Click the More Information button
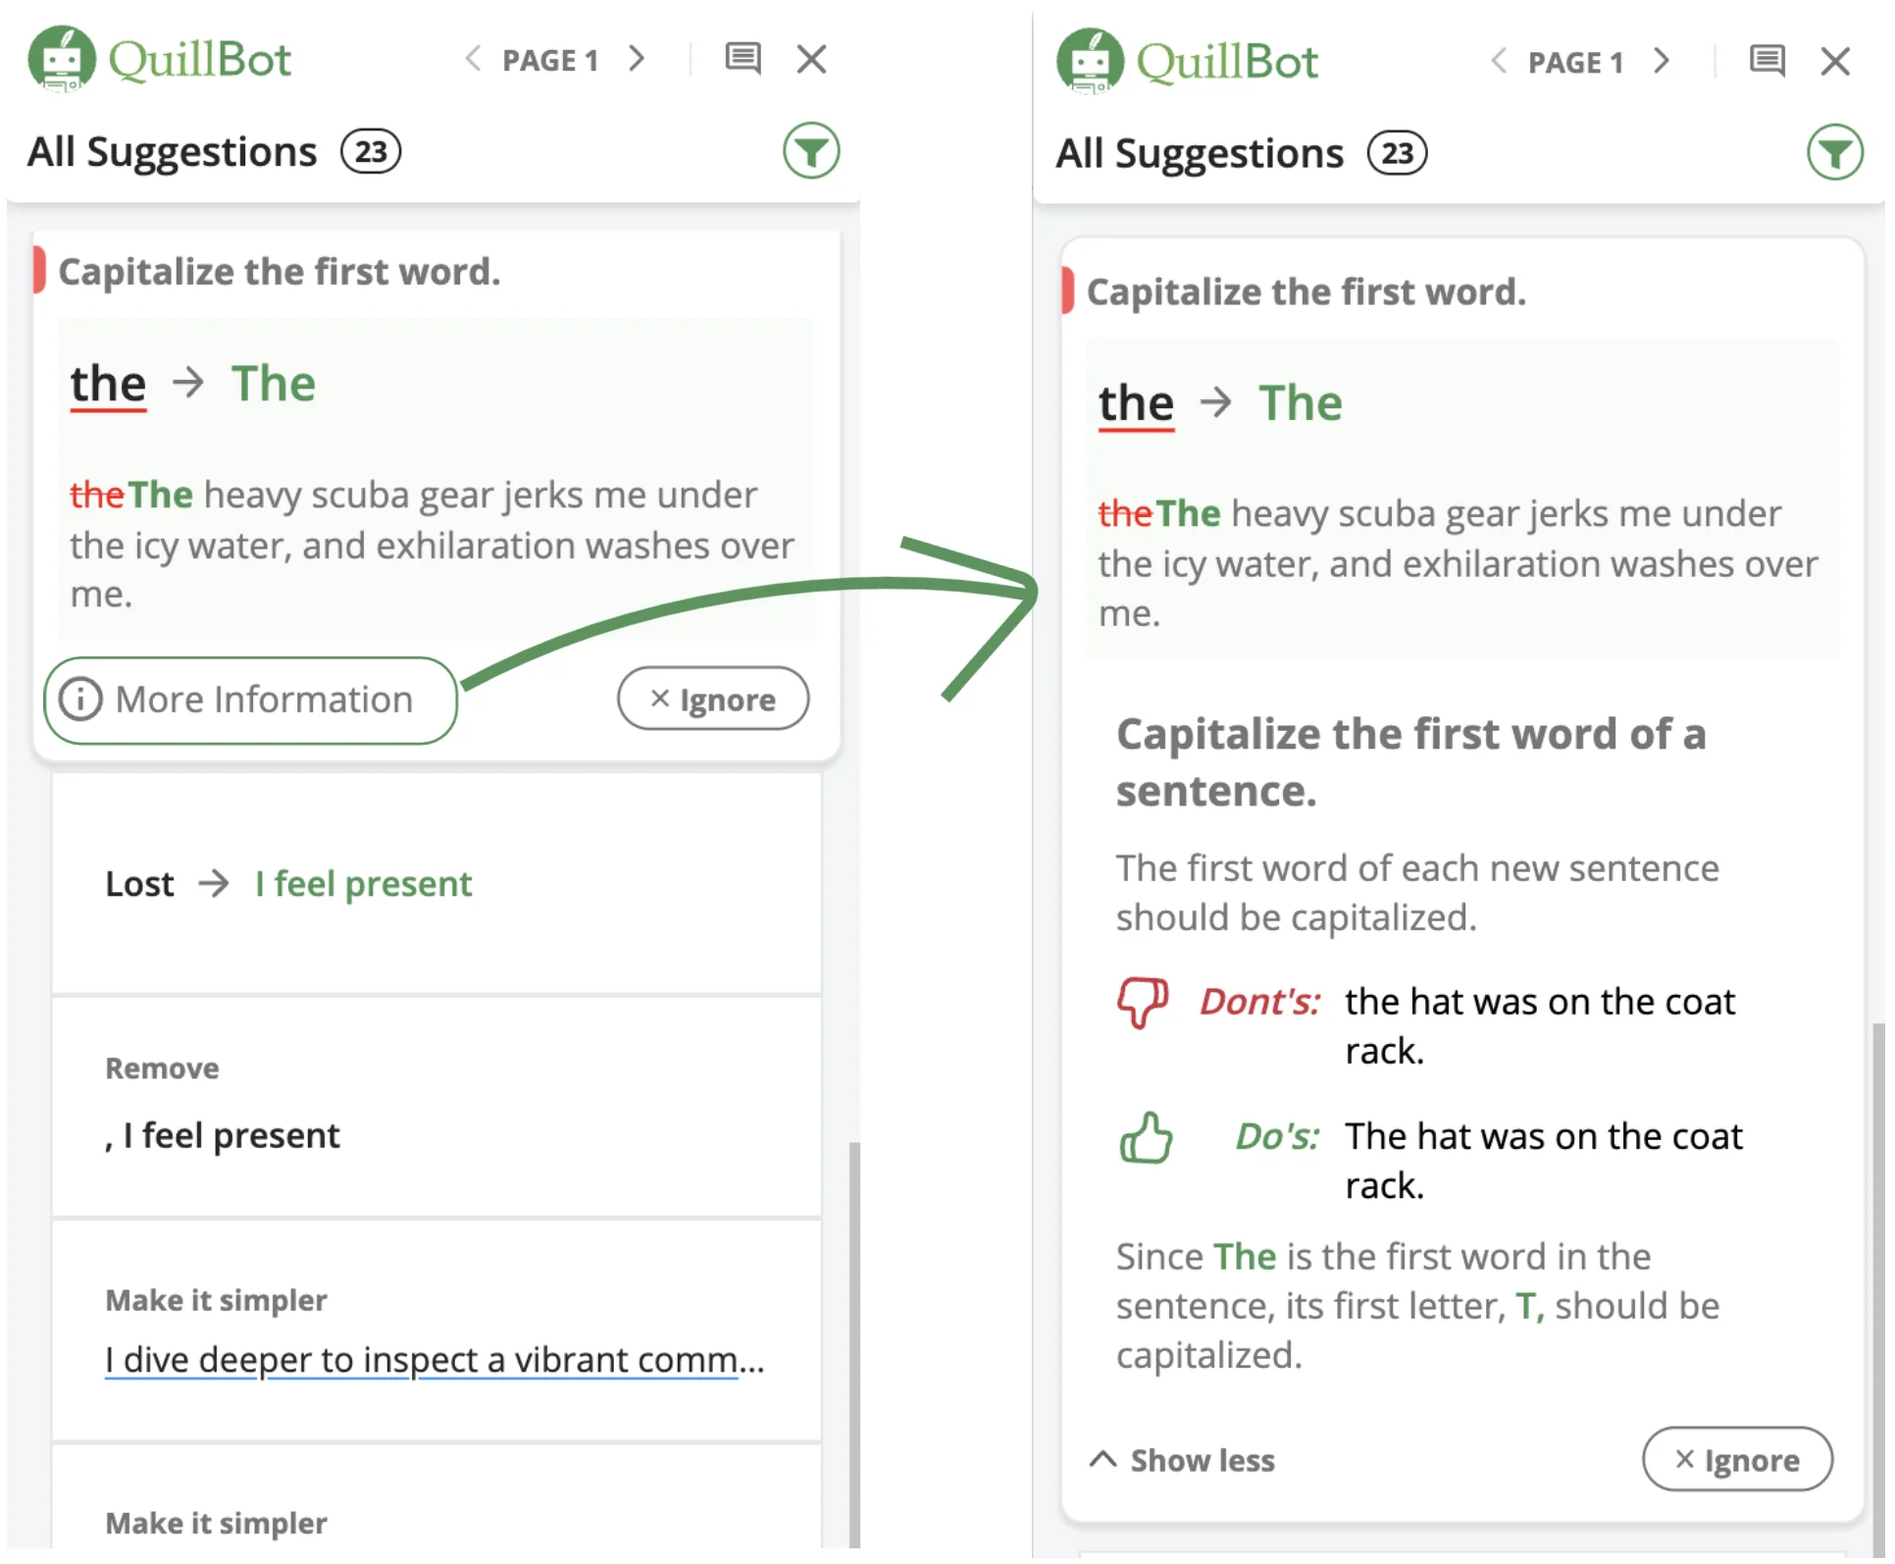The height and width of the screenshot is (1564, 1895). (x=250, y=700)
